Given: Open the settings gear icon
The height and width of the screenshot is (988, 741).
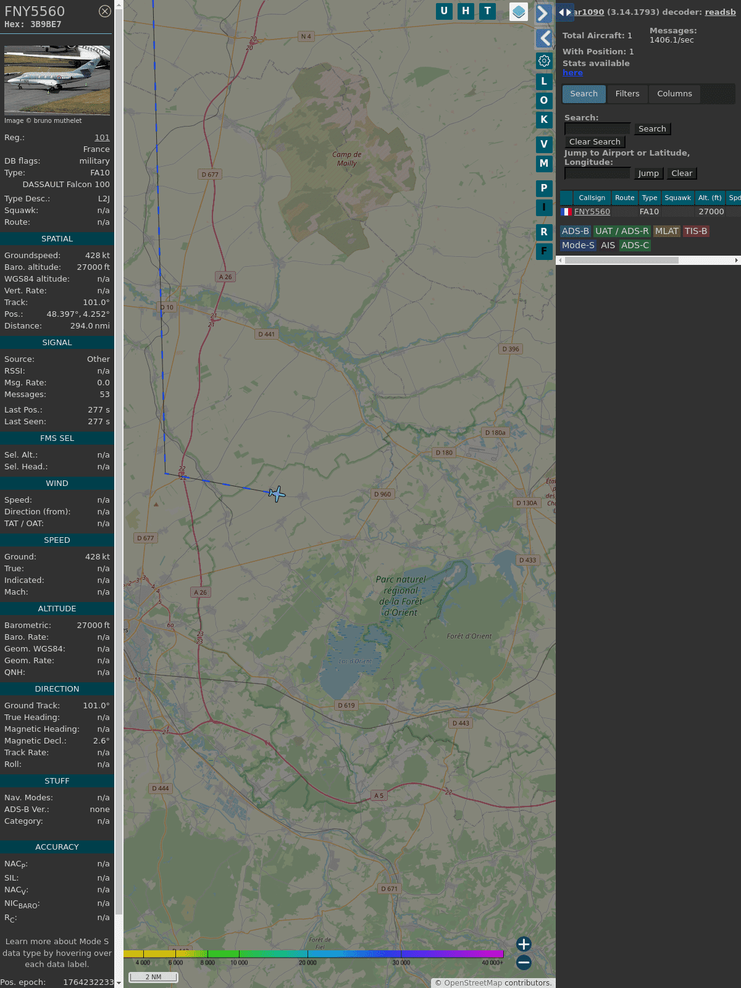Looking at the screenshot, I should [x=544, y=61].
